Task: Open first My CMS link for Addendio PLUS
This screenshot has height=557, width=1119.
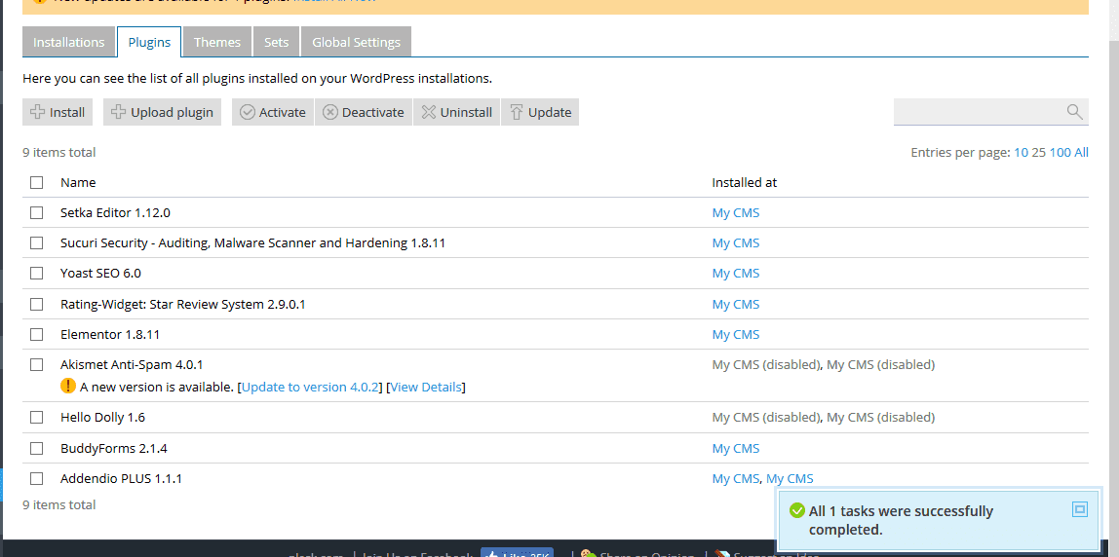Action: pos(736,478)
